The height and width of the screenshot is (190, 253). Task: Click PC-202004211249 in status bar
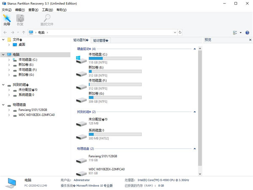[36, 186]
